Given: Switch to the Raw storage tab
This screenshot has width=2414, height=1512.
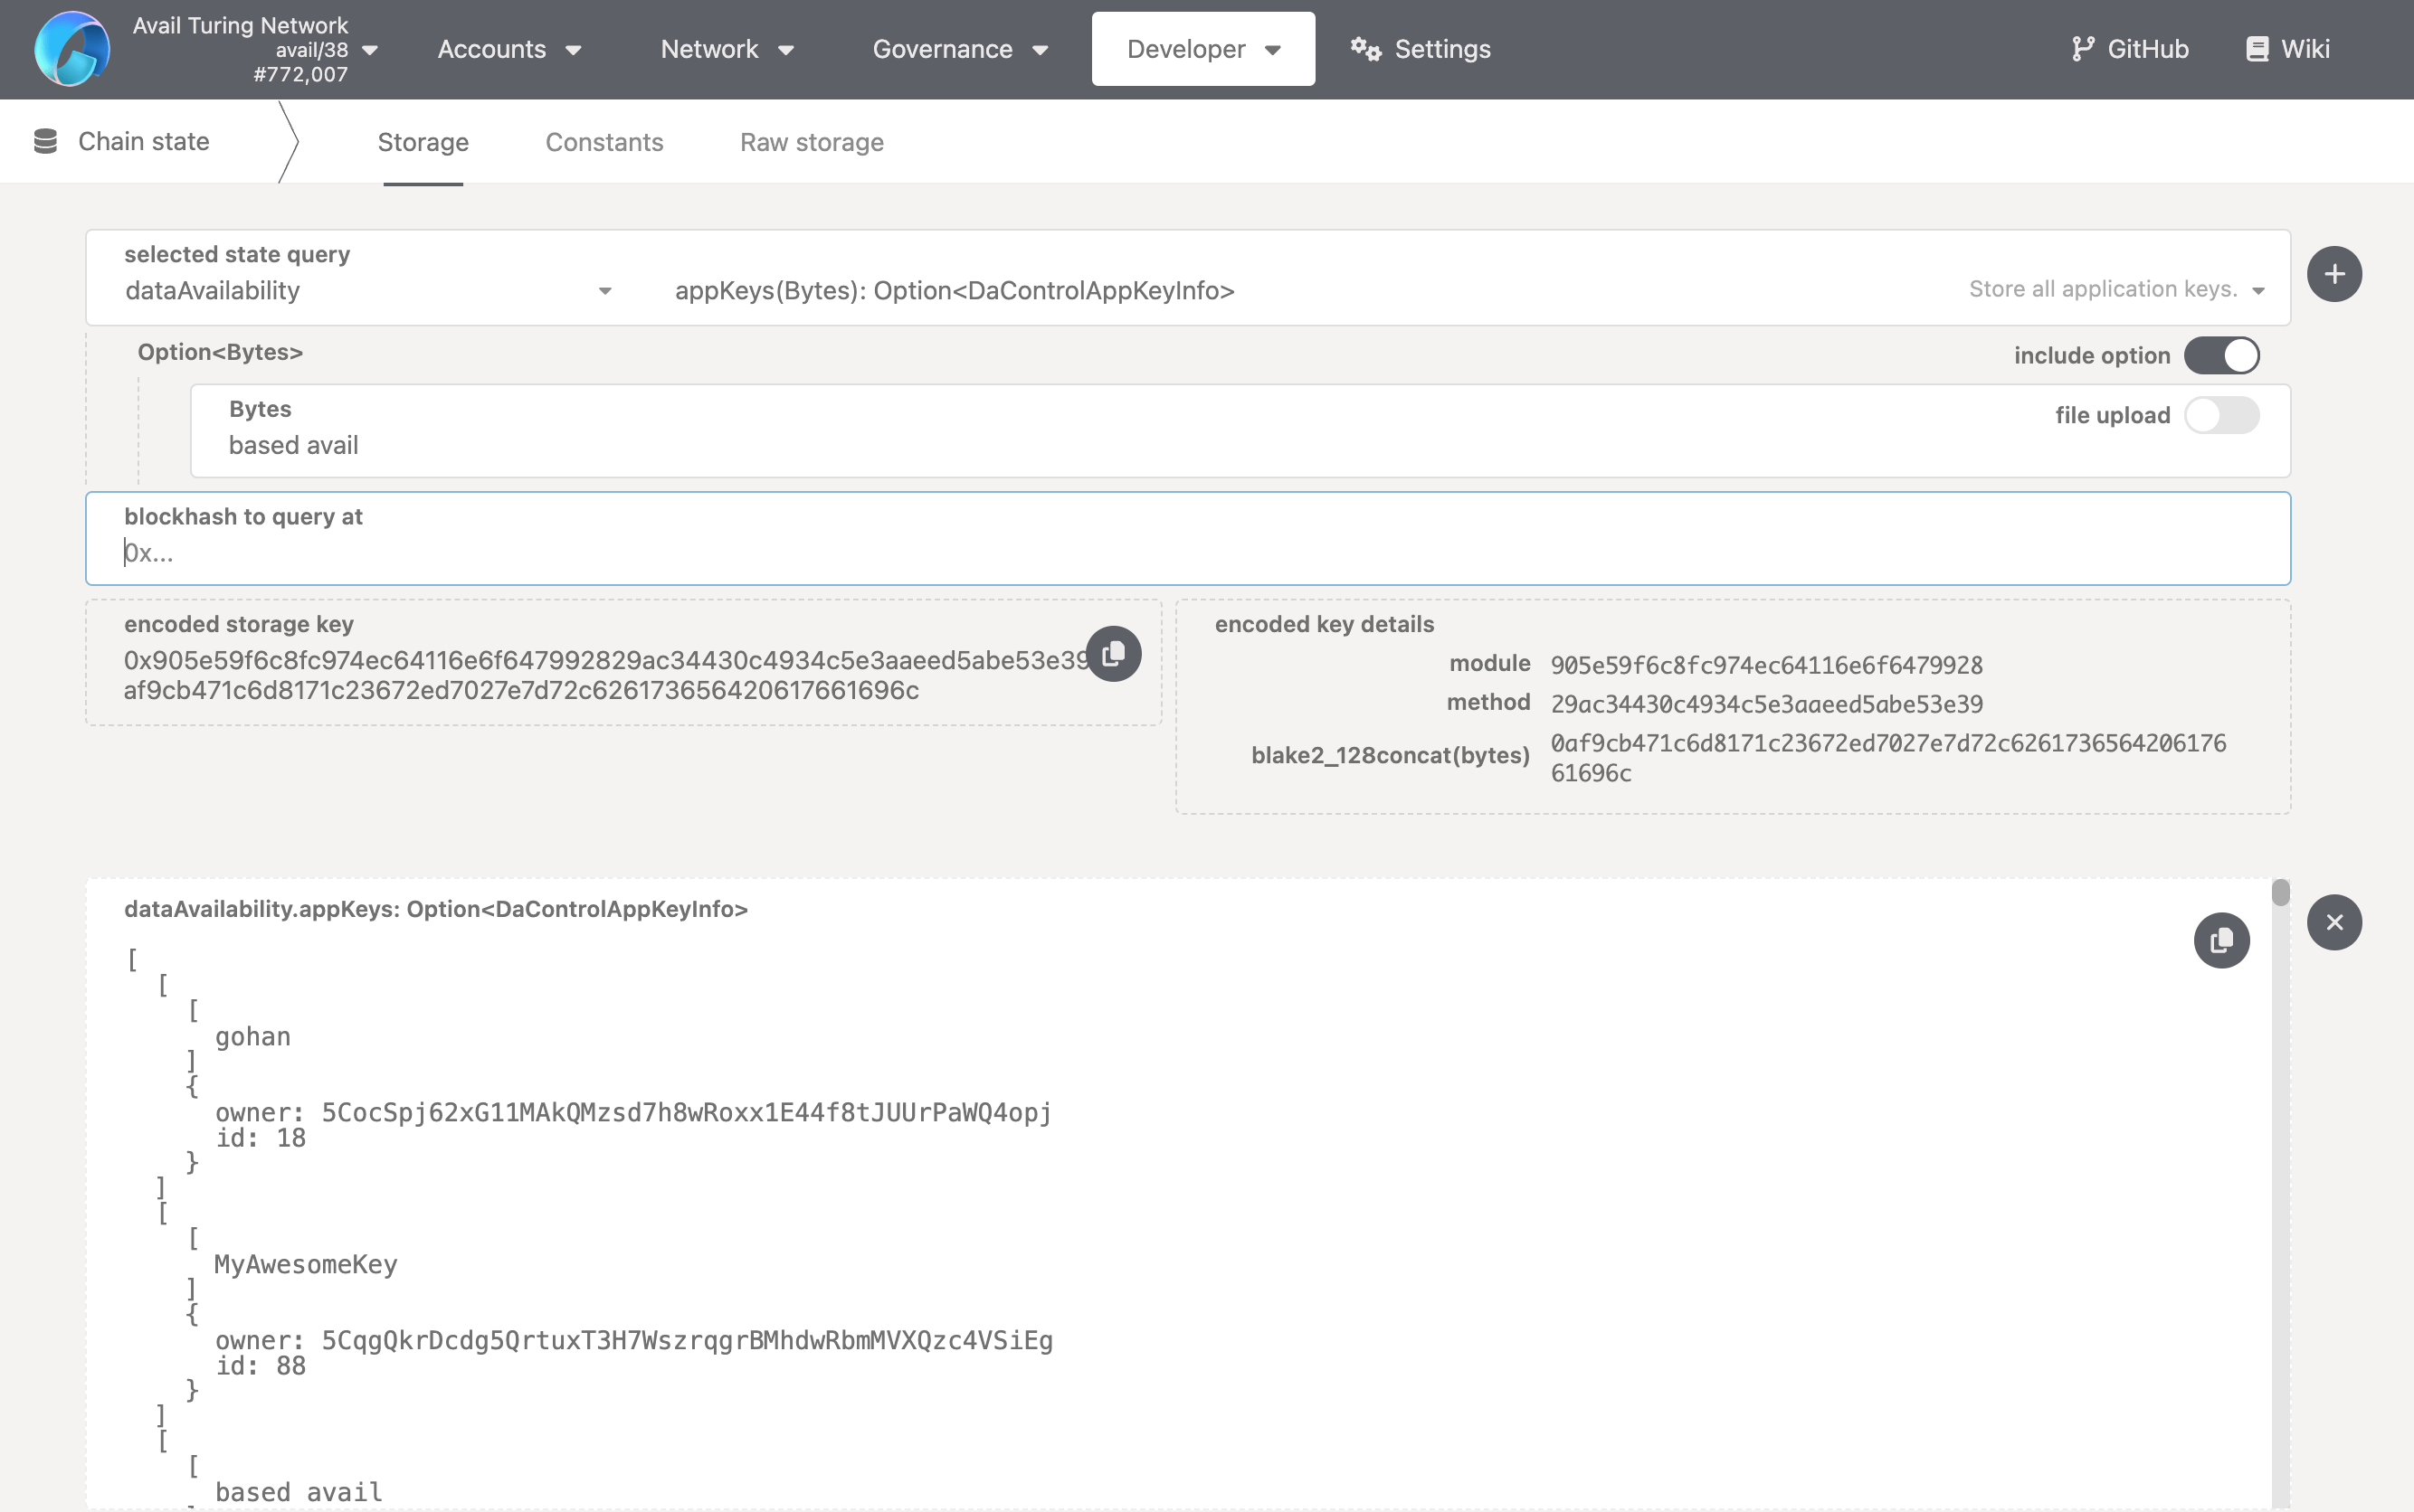Looking at the screenshot, I should click(812, 142).
